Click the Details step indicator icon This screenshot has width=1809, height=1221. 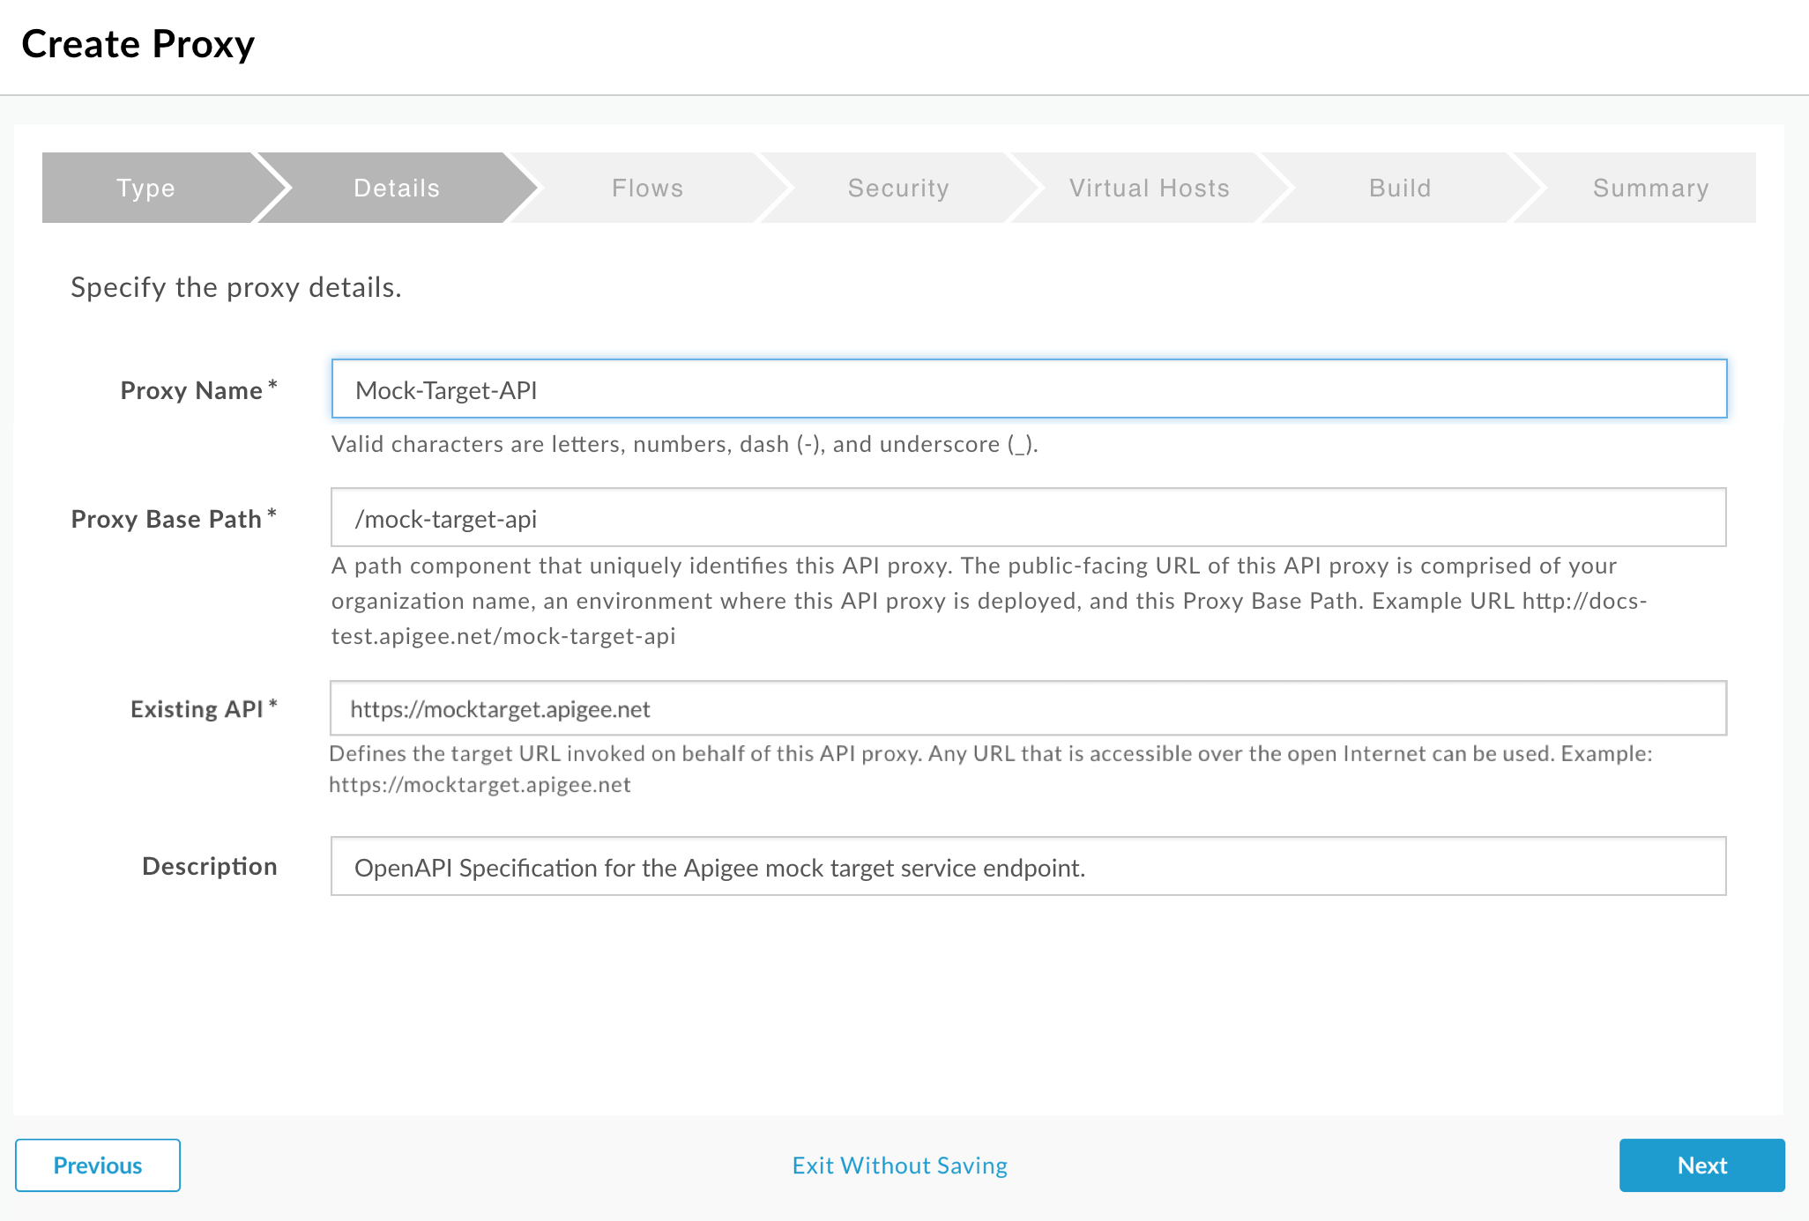pyautogui.click(x=395, y=188)
